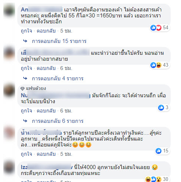Open reactions on the 54-reaction comment
The height and width of the screenshot is (182, 181).
coord(160,28)
